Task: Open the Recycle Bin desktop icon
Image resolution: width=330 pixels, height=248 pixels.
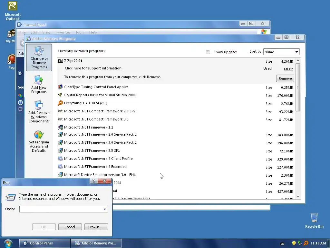Action: [314, 221]
